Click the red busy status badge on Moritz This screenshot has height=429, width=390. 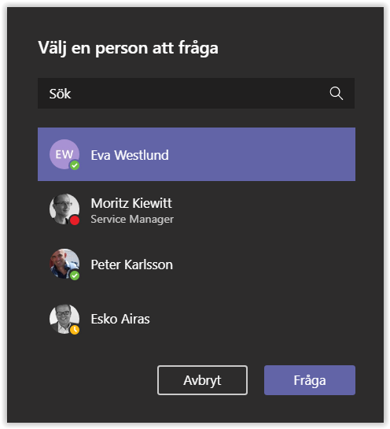click(75, 220)
